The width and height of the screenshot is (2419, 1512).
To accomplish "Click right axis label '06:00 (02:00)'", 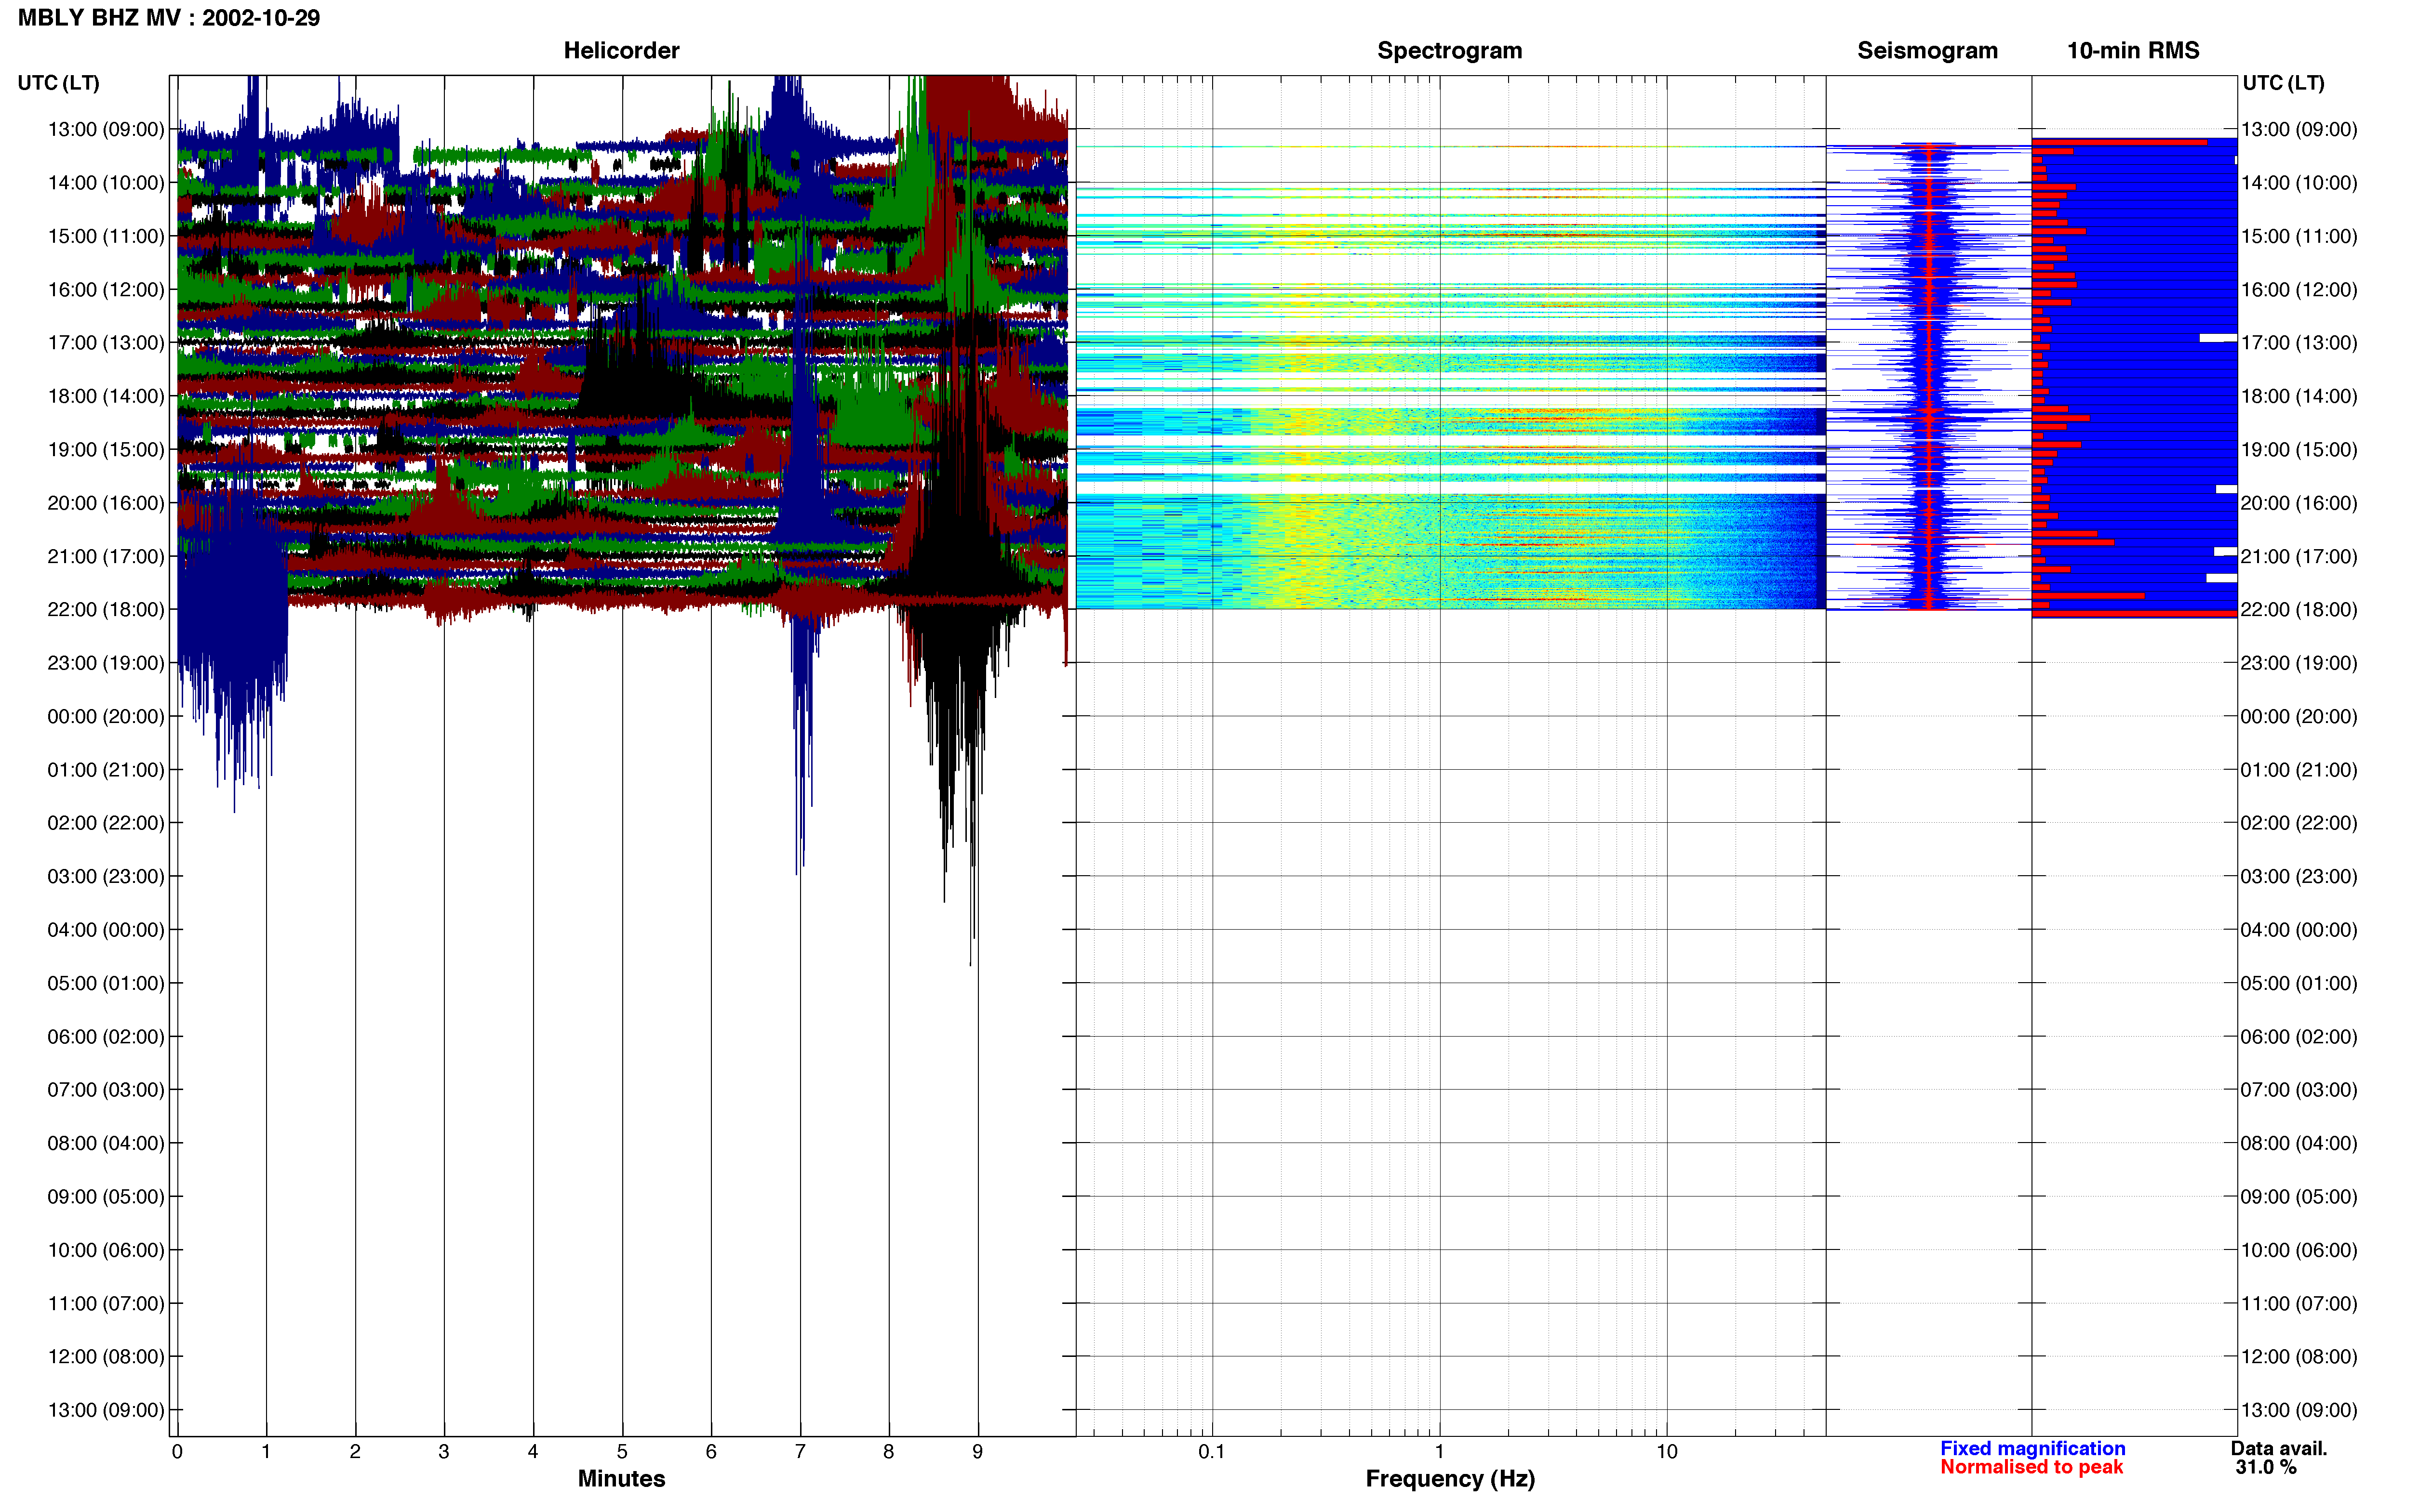I will pos(2299,1037).
